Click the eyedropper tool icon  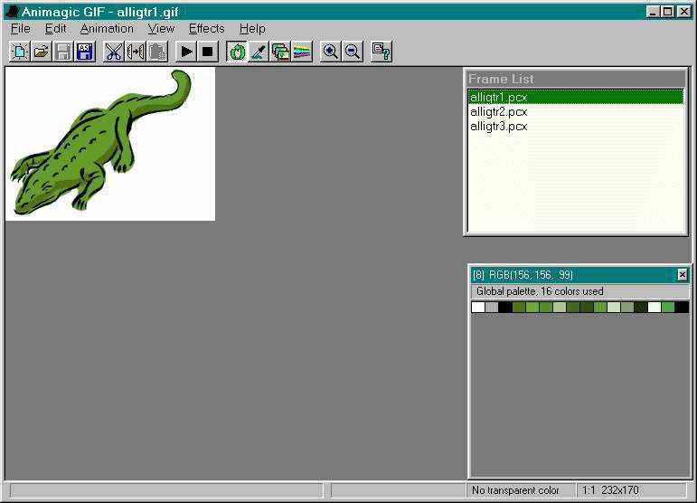click(259, 52)
